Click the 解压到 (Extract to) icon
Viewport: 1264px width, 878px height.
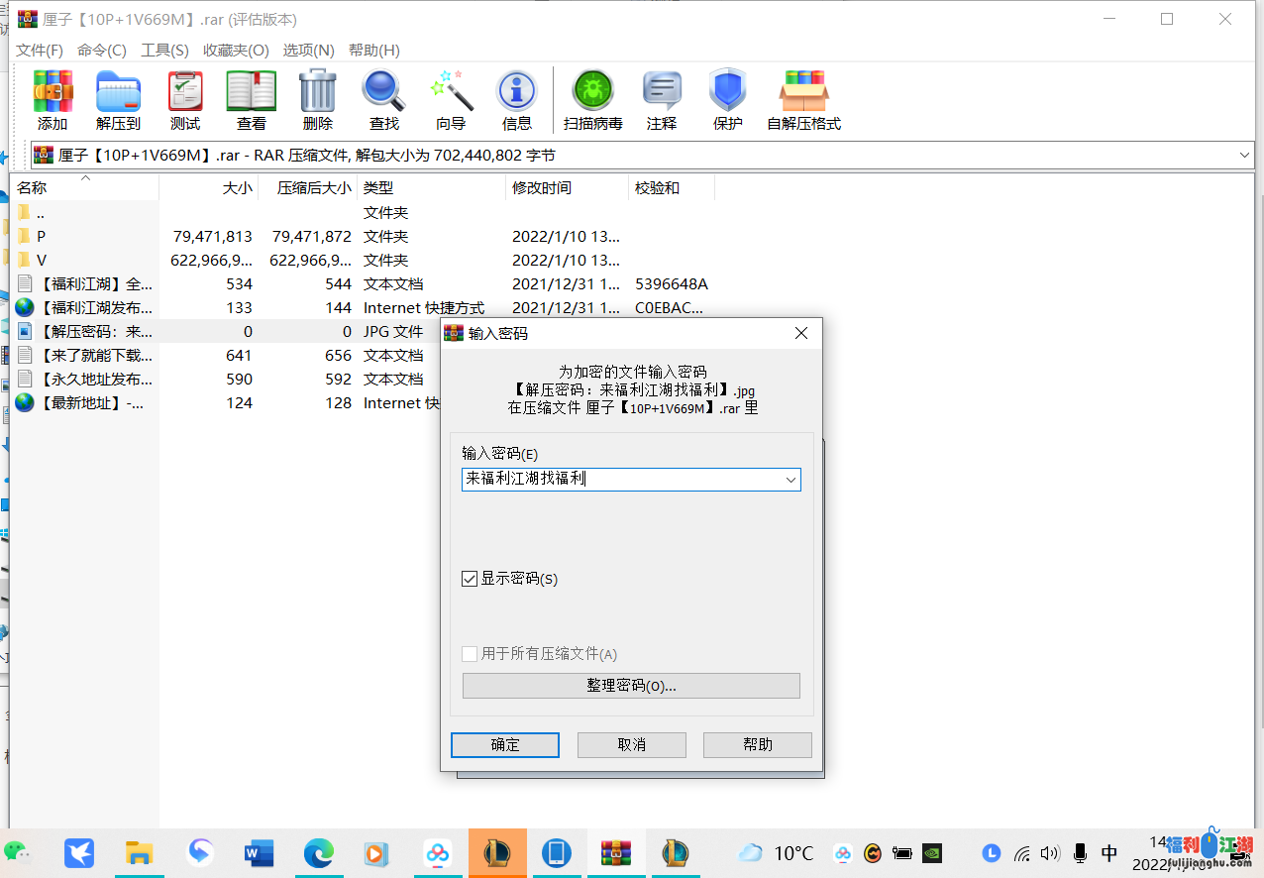click(x=118, y=92)
